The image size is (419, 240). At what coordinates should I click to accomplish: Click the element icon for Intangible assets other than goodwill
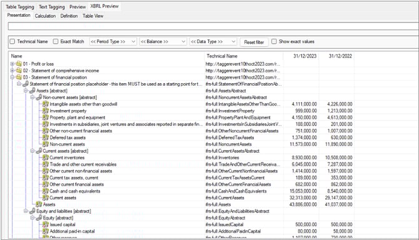tap(46, 104)
